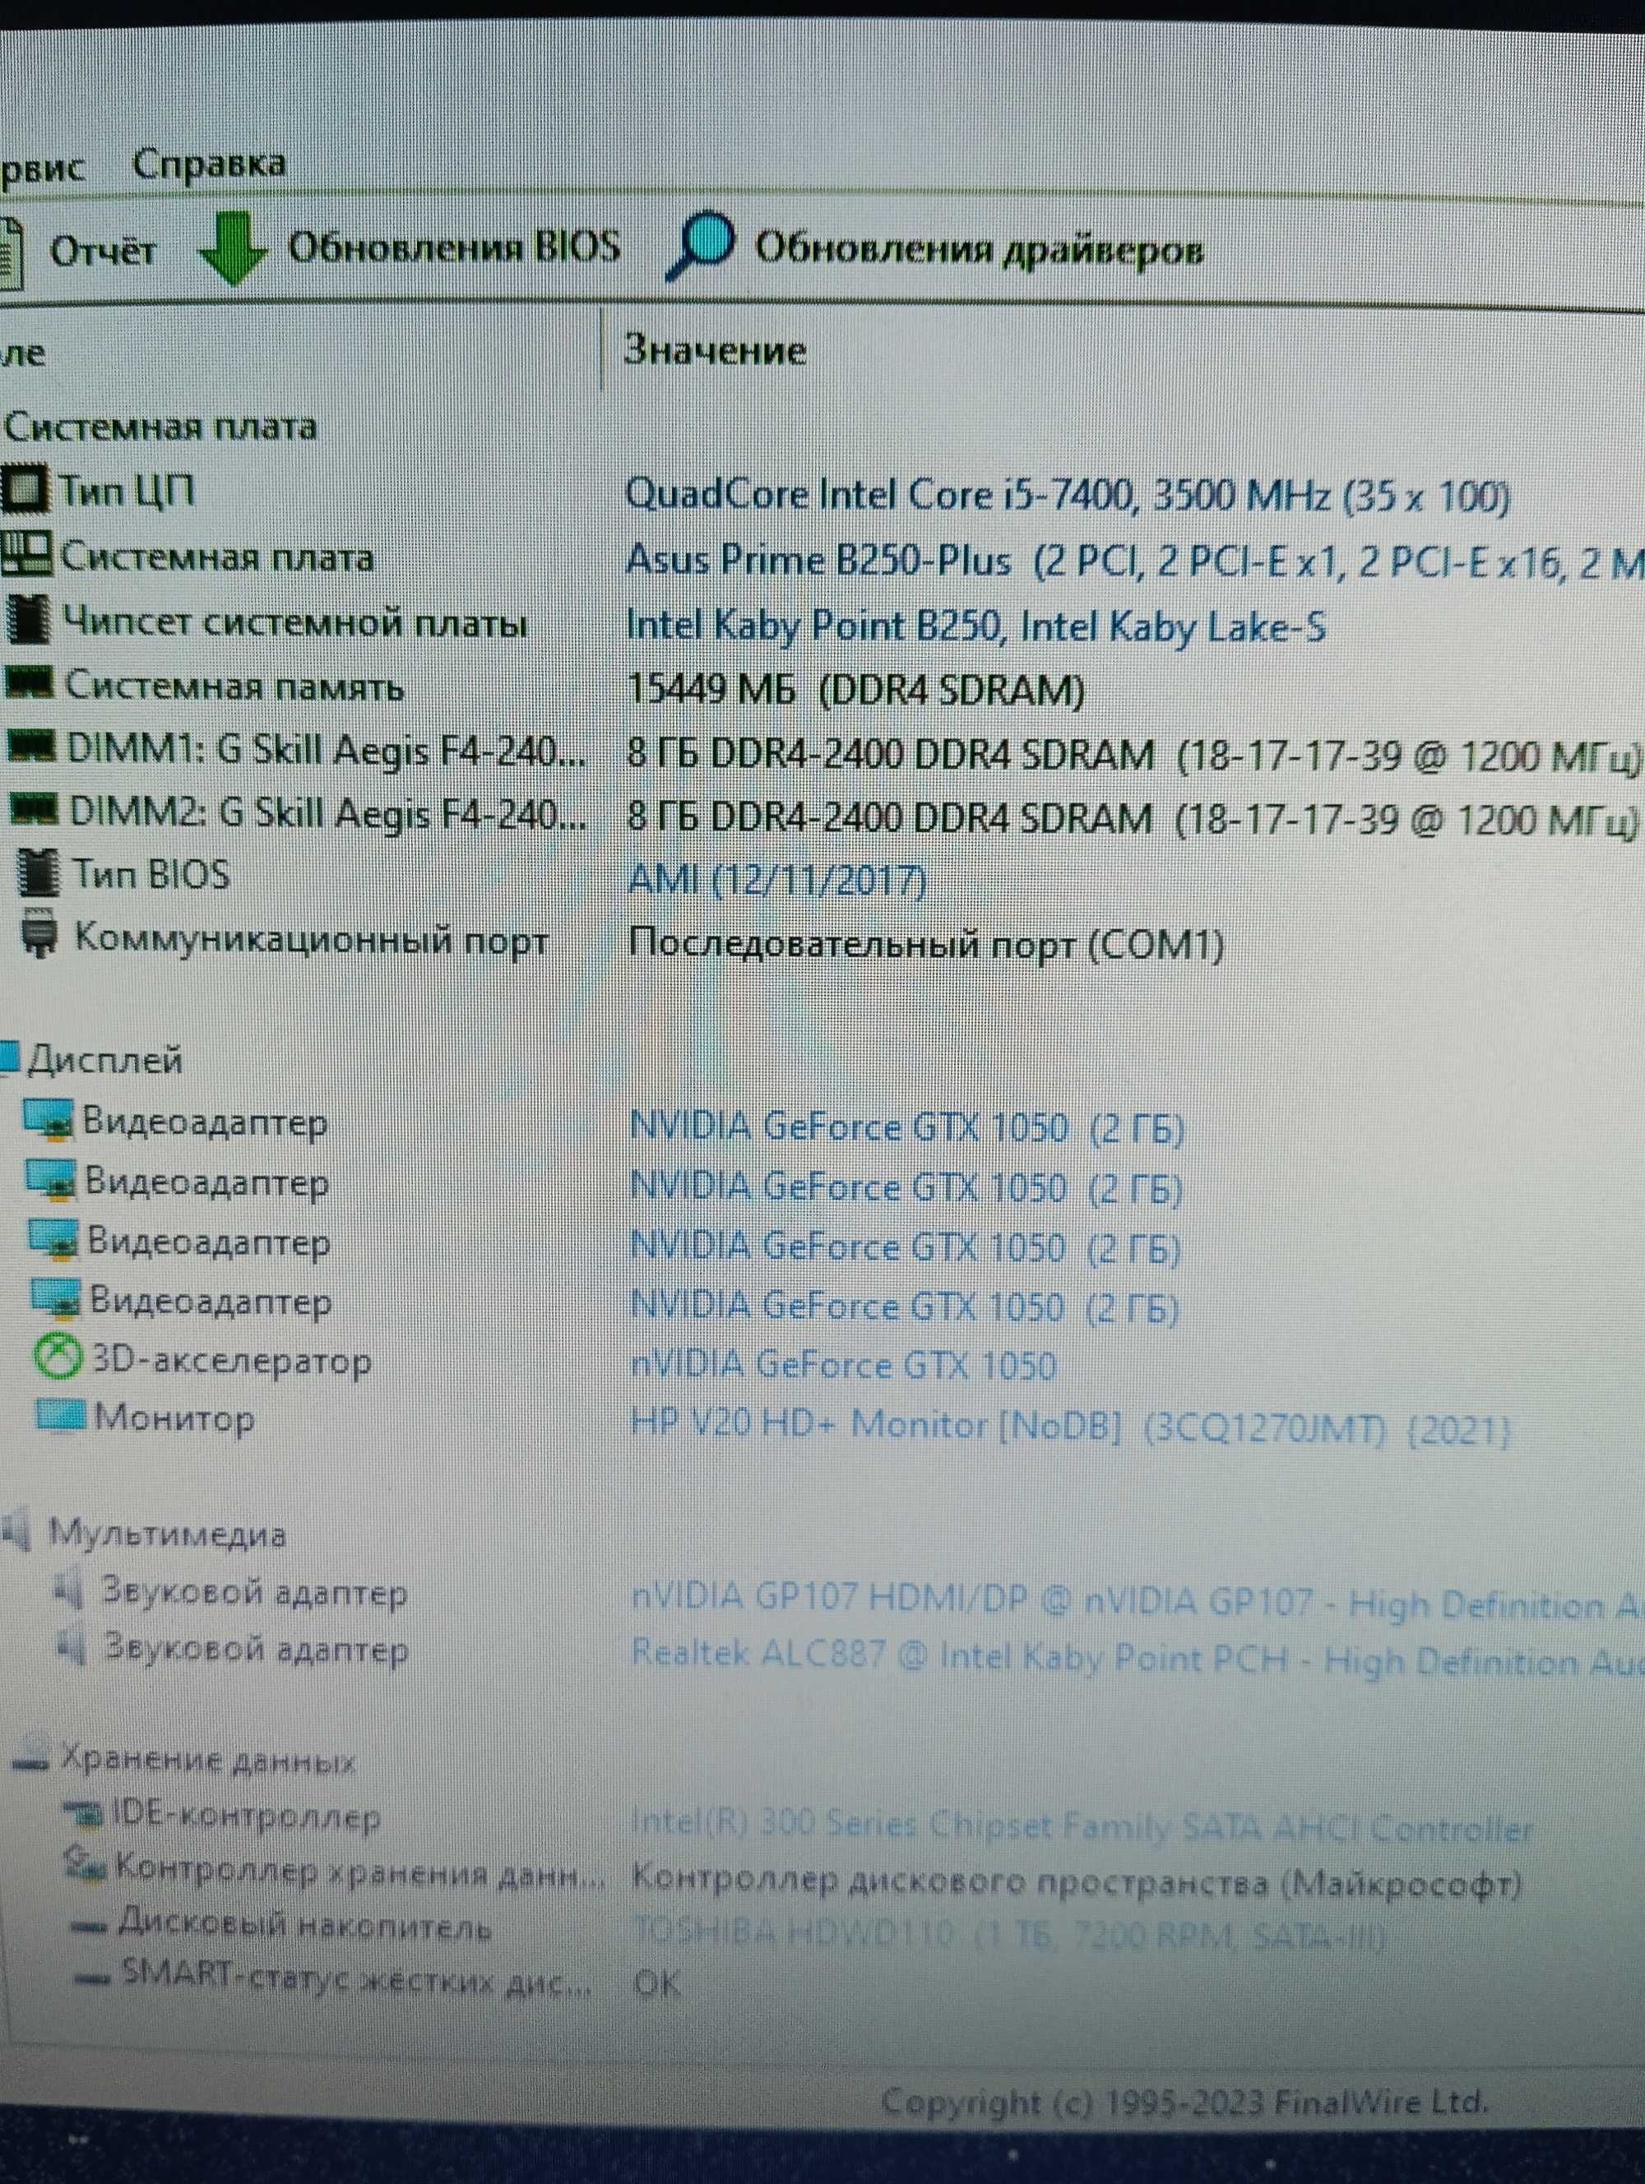1645x2184 pixels.
Task: Open Обновления BIOS
Action: [453, 247]
